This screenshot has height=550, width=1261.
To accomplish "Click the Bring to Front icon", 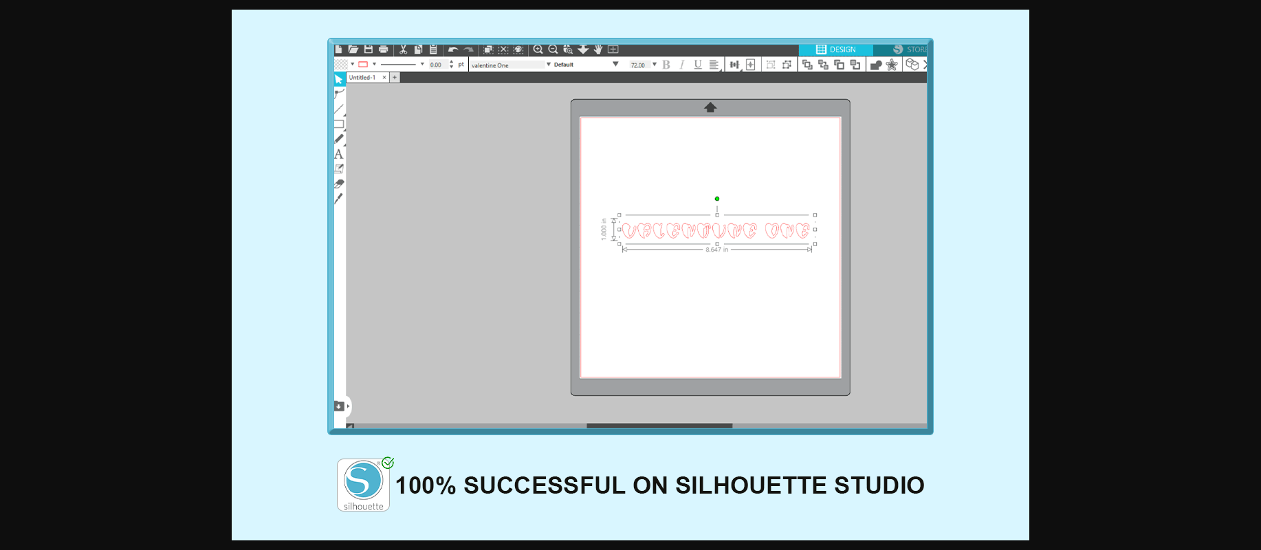I will [807, 65].
